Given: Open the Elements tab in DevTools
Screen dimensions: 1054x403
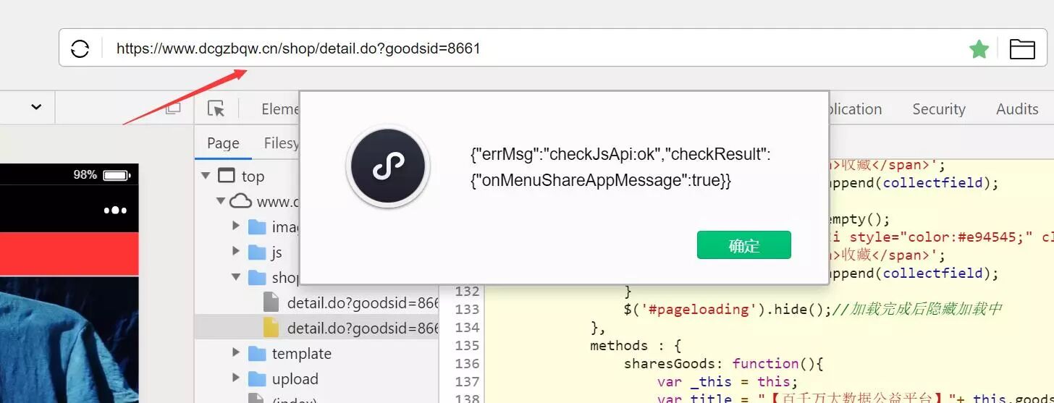Looking at the screenshot, I should point(280,109).
